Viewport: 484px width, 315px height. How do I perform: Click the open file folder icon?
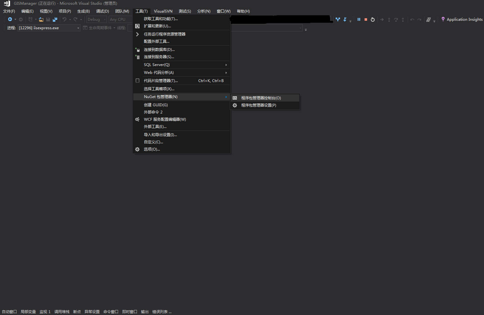41,19
